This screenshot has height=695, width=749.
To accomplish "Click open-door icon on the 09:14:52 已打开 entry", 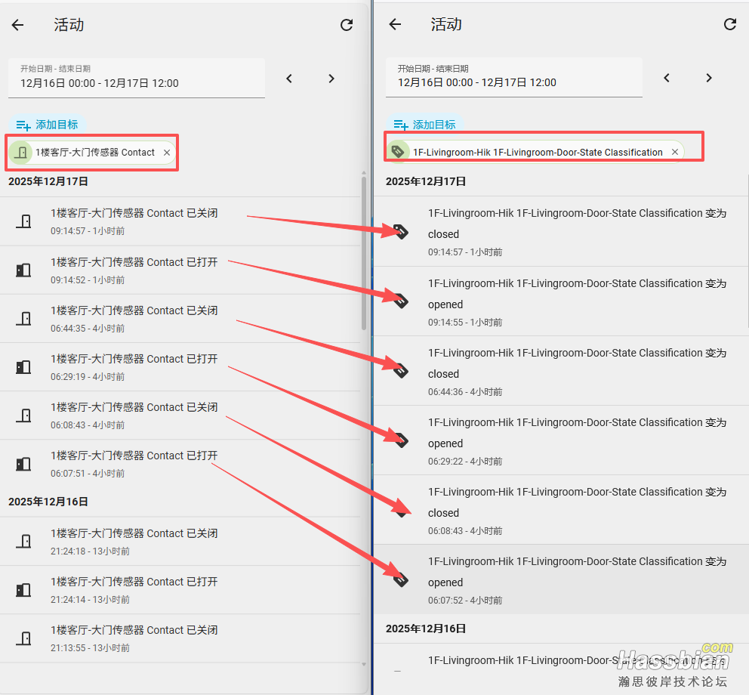I will [x=24, y=270].
